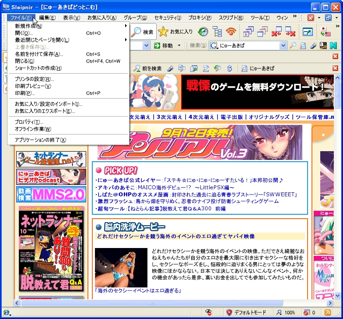Click the ビデオPodcast banner

(51, 177)
